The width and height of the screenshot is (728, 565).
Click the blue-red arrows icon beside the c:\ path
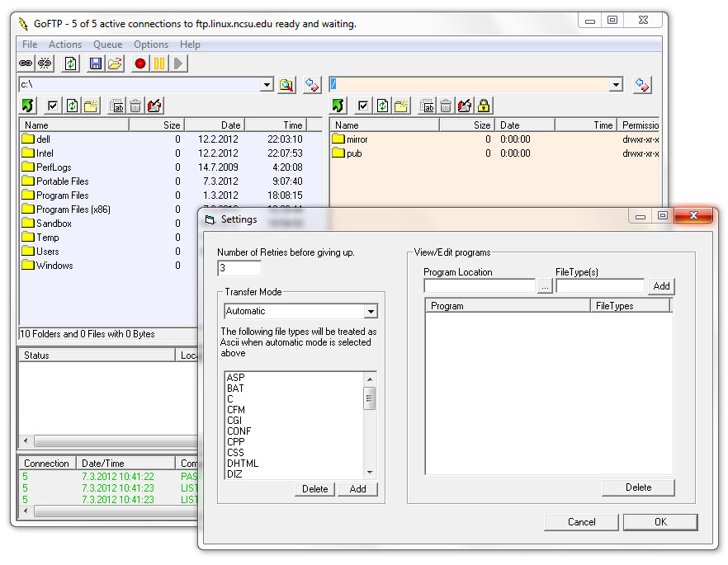coord(311,85)
